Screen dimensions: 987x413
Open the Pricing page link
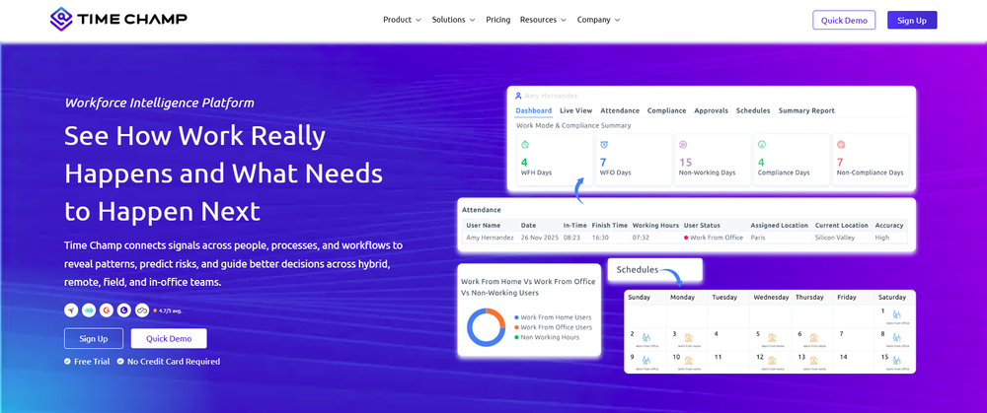[497, 20]
